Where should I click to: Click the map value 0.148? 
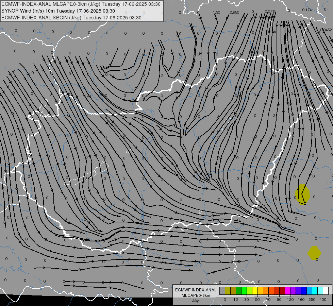[271, 32]
